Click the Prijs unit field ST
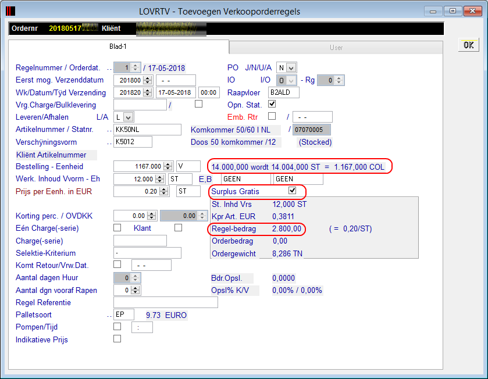 [x=188, y=191]
